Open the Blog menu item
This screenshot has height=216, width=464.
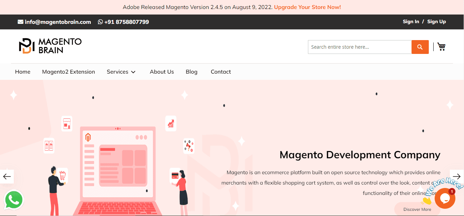[191, 72]
